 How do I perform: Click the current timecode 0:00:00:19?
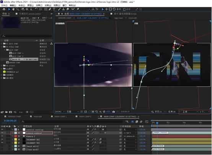point(10,121)
